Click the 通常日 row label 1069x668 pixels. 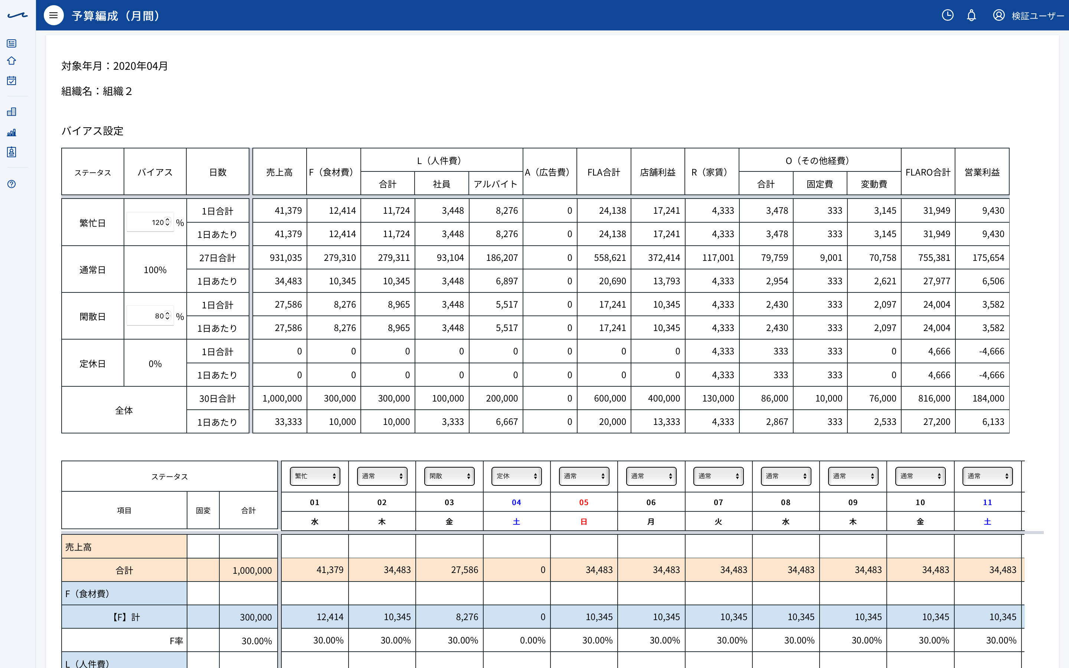click(x=93, y=269)
